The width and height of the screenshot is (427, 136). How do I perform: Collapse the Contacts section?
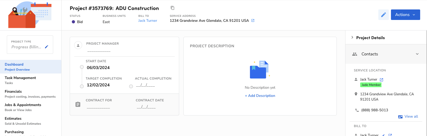pos(417,54)
